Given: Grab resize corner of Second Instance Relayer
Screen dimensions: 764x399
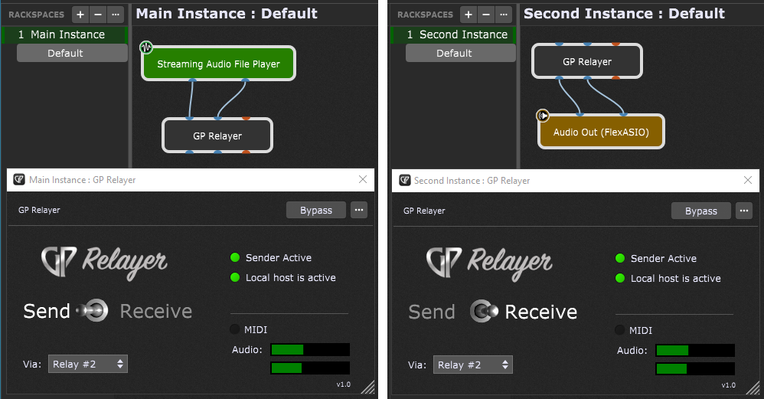Looking at the screenshot, I should [753, 388].
